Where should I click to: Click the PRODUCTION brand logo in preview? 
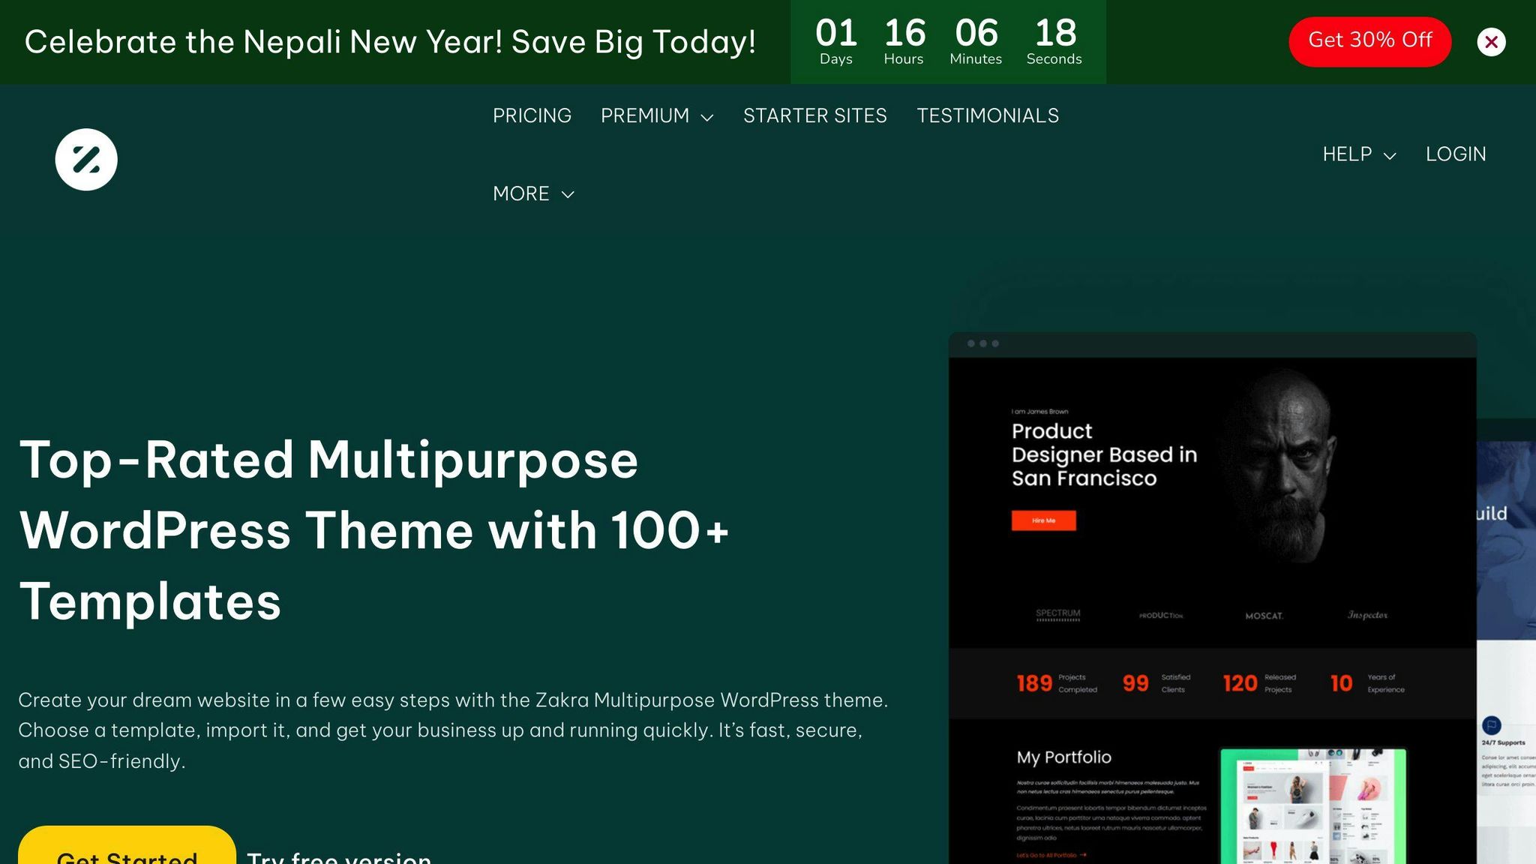pyautogui.click(x=1161, y=616)
